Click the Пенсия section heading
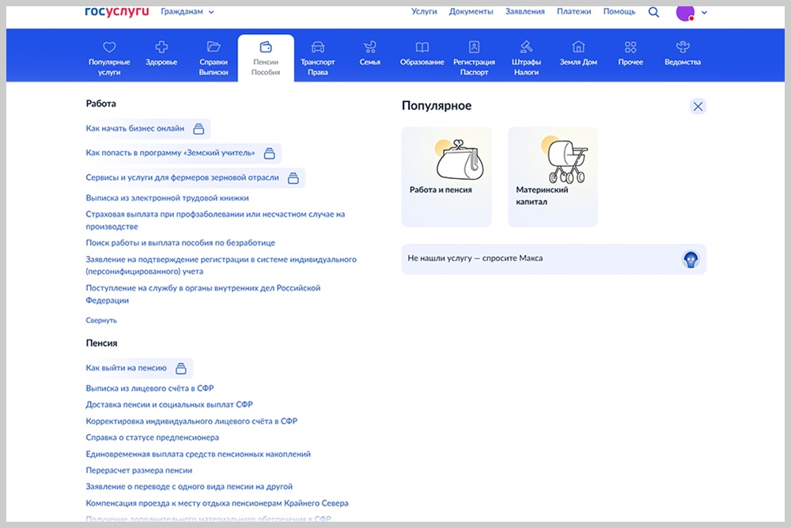 101,344
